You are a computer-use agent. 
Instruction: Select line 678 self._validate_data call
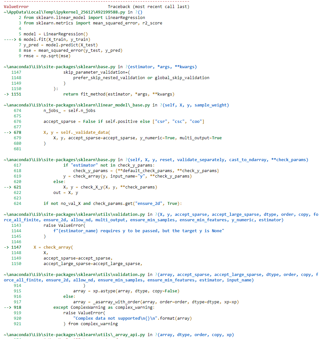[x=72, y=132]
